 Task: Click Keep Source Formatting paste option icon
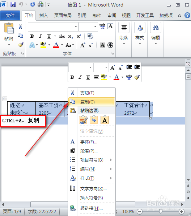[x=83, y=120]
